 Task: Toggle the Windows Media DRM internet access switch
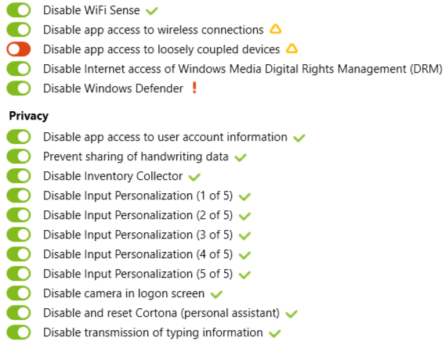19,69
